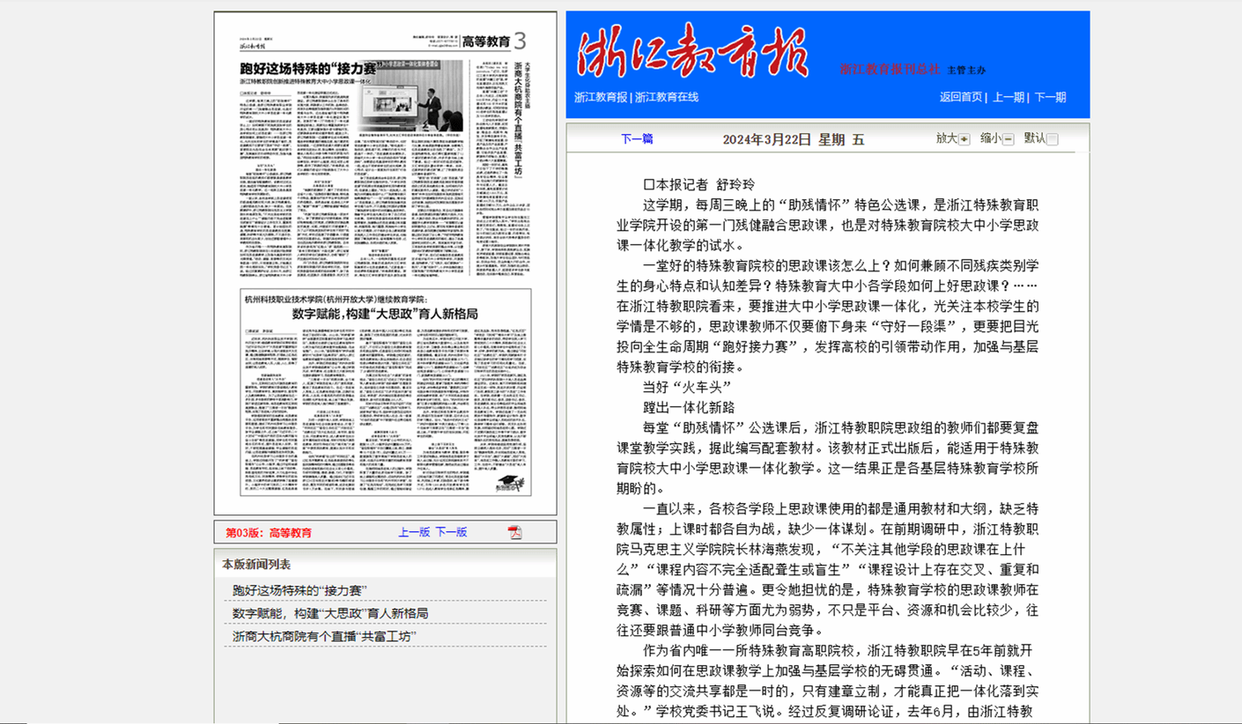Click the subheading 蹚出一体化新路

coord(689,408)
